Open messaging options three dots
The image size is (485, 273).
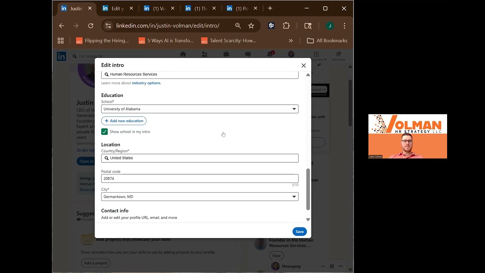(x=323, y=266)
